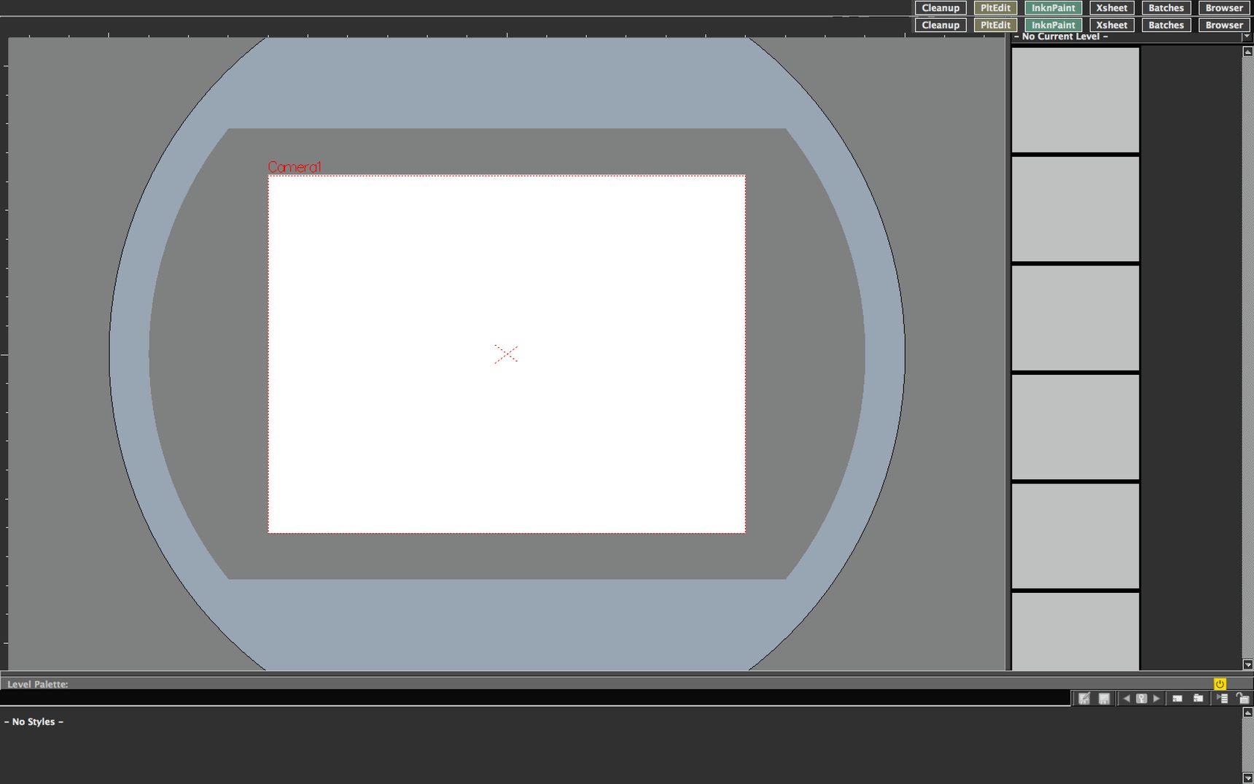
Task: Open the palette list menu icon
Action: [1222, 698]
